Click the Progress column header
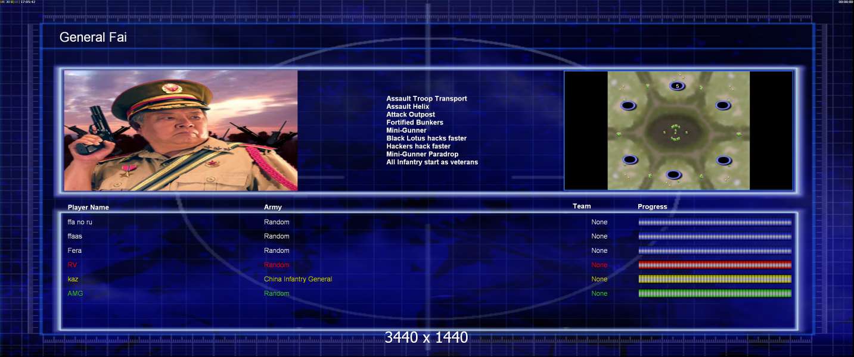This screenshot has height=357, width=854. pyautogui.click(x=653, y=207)
